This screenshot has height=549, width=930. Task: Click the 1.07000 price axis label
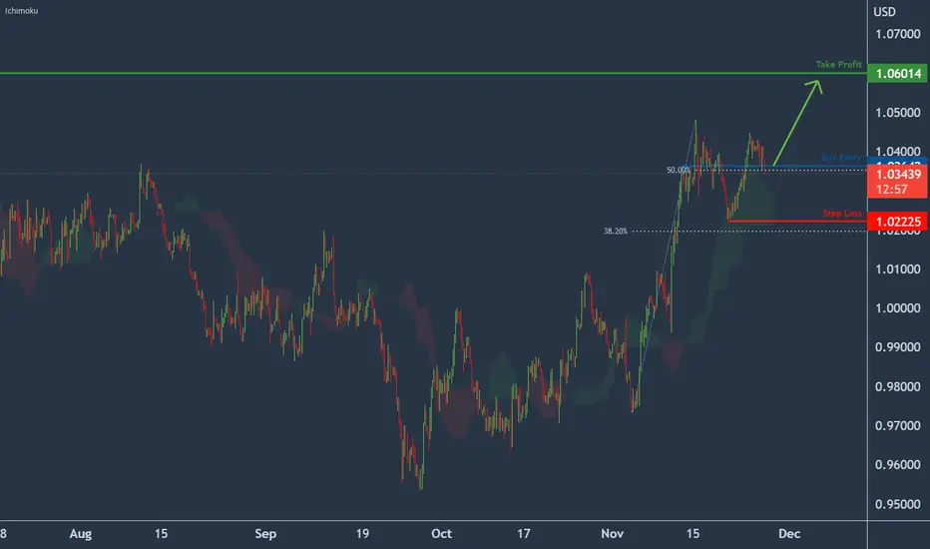pos(898,34)
